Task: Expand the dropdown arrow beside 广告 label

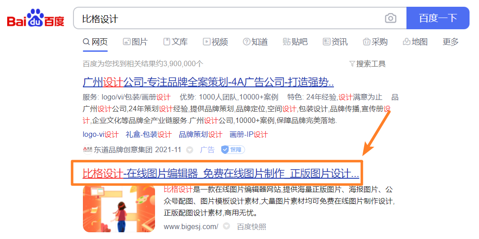Action: 190,150
